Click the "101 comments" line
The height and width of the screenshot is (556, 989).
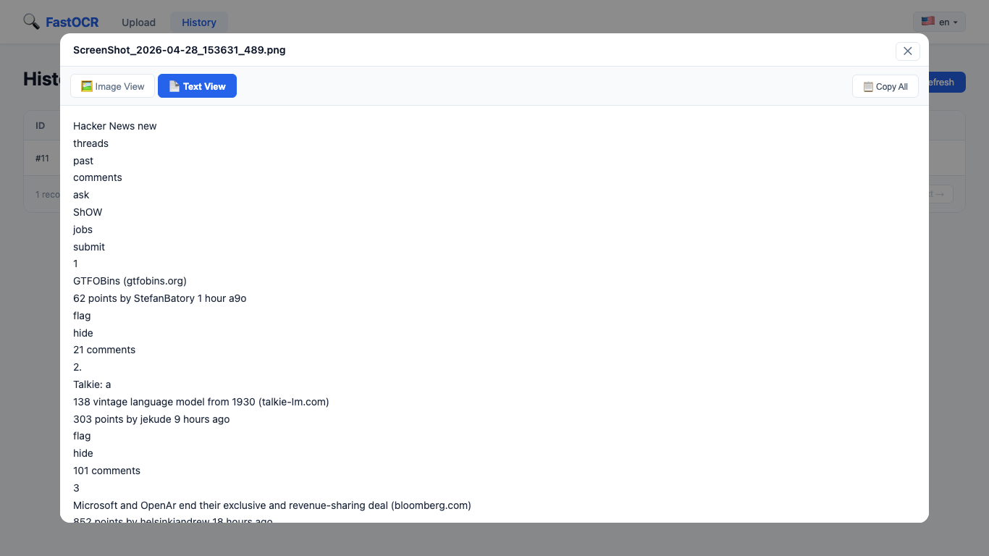pos(106,471)
